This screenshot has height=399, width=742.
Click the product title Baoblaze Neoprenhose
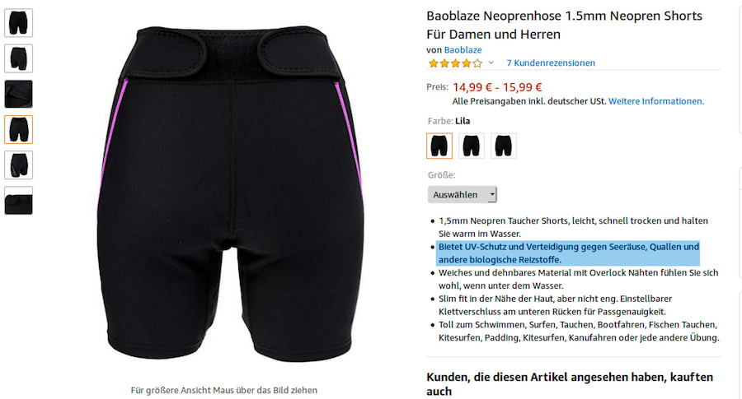click(x=564, y=25)
